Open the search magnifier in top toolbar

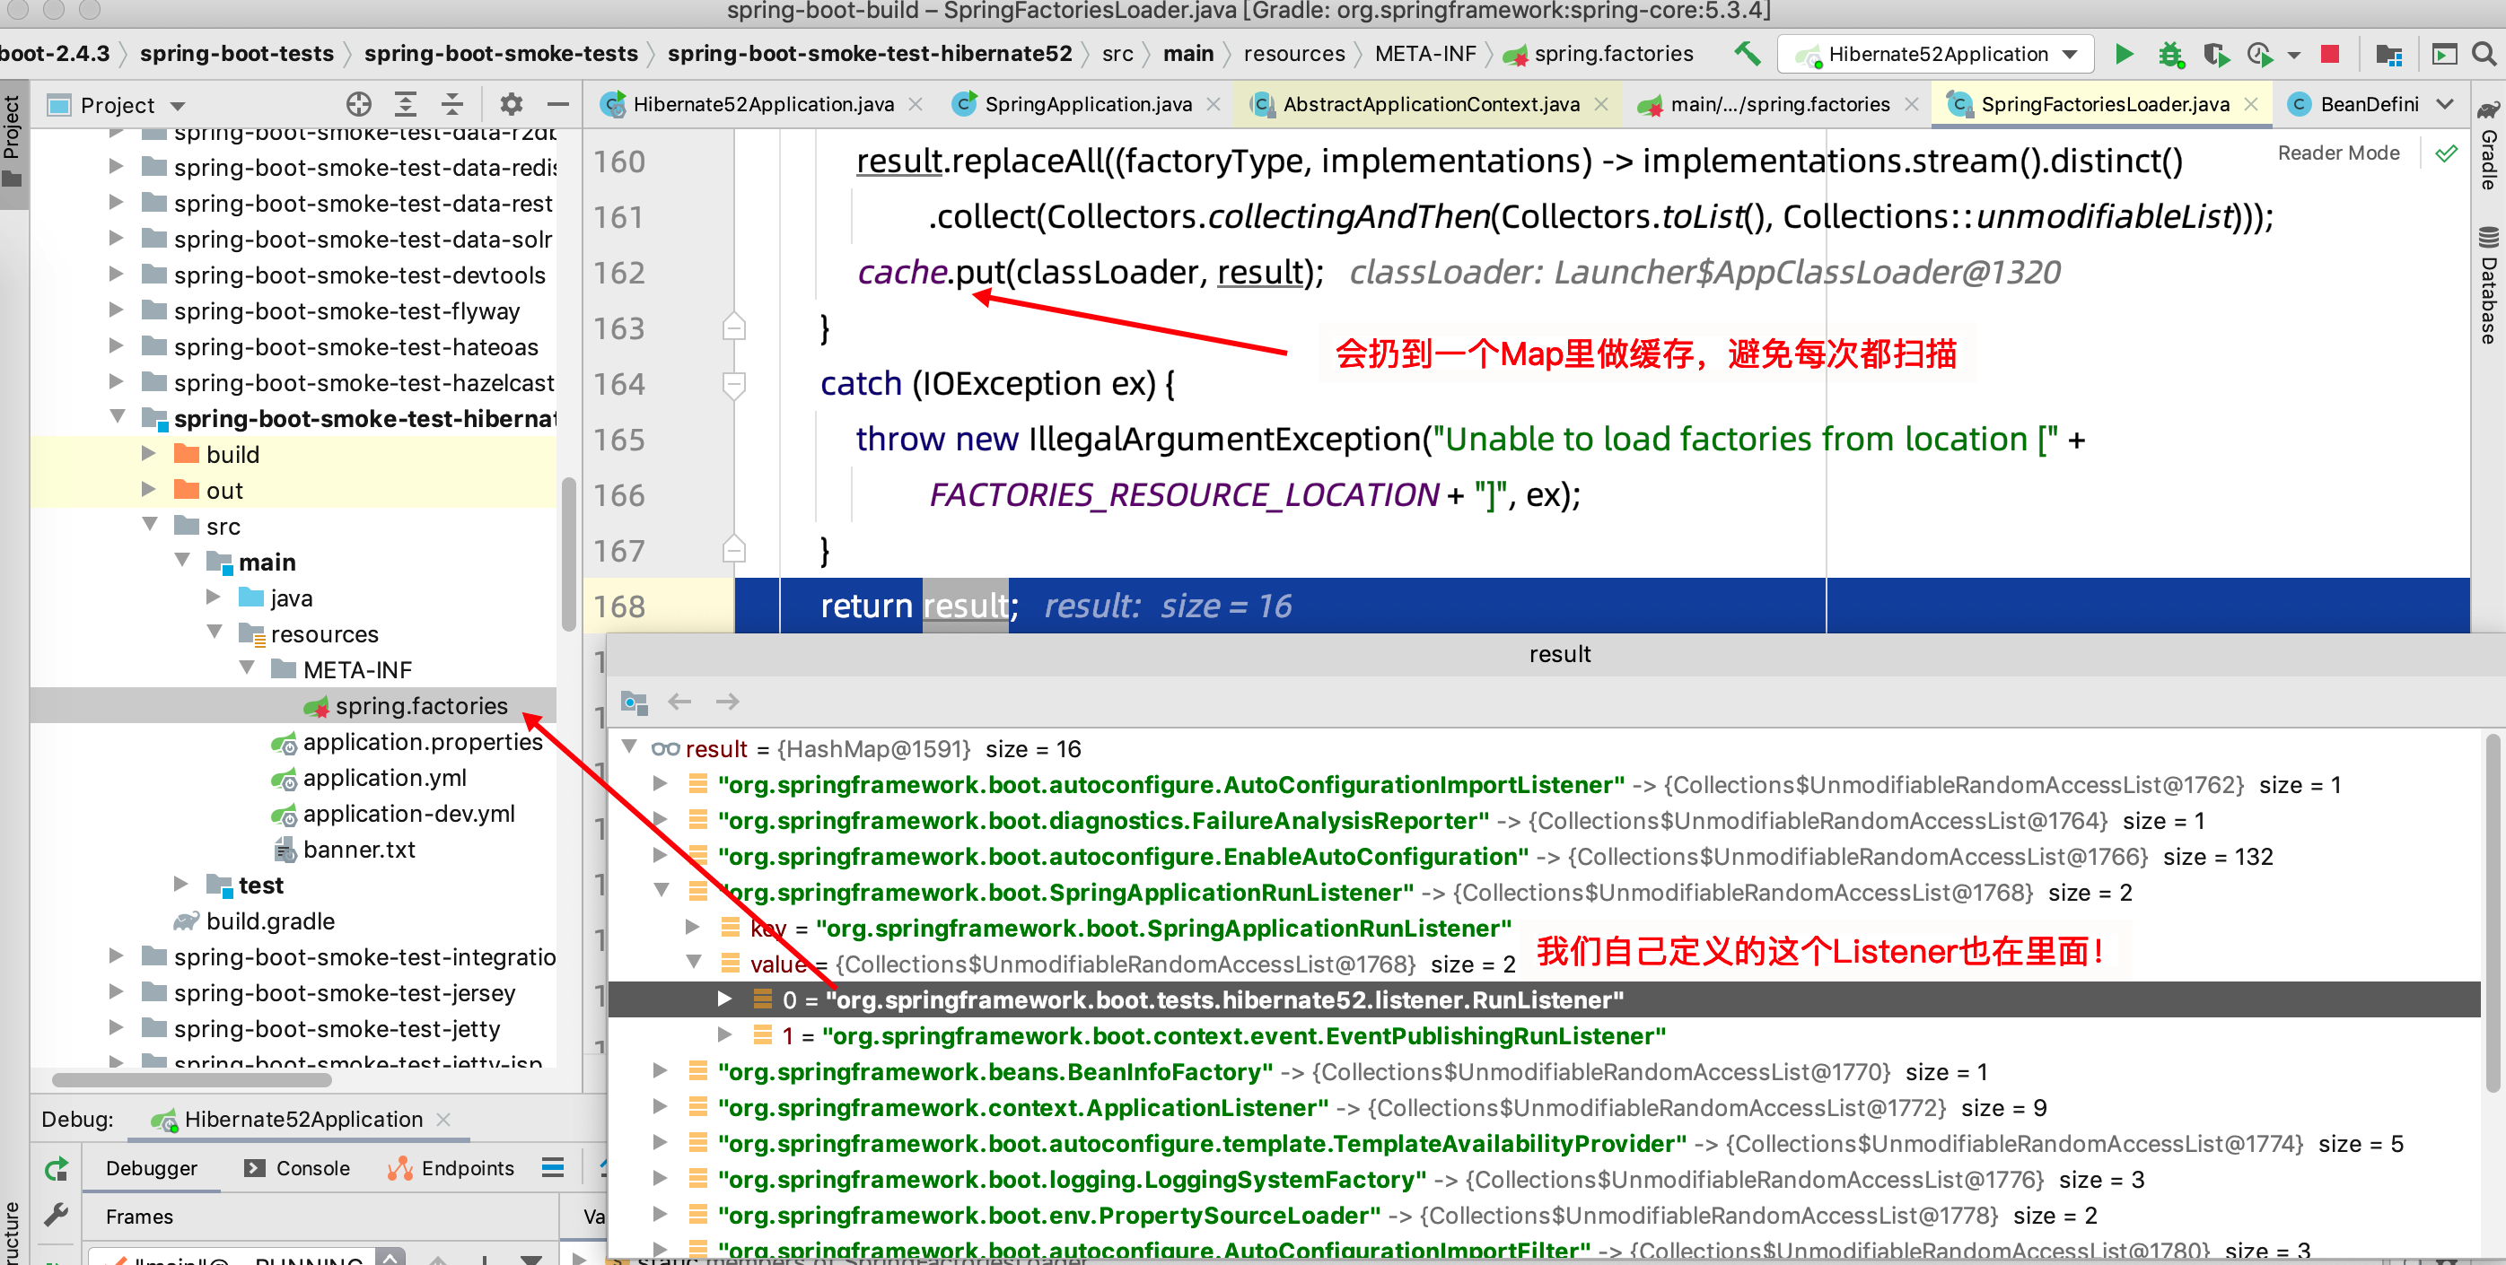2484,55
